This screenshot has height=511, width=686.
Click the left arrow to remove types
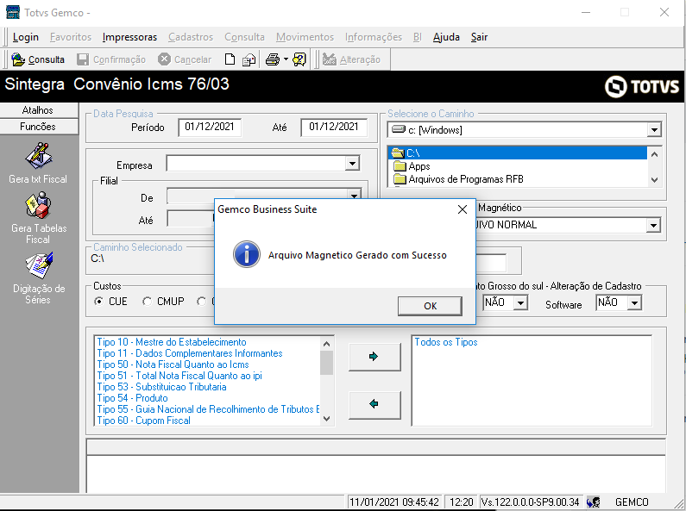click(374, 405)
